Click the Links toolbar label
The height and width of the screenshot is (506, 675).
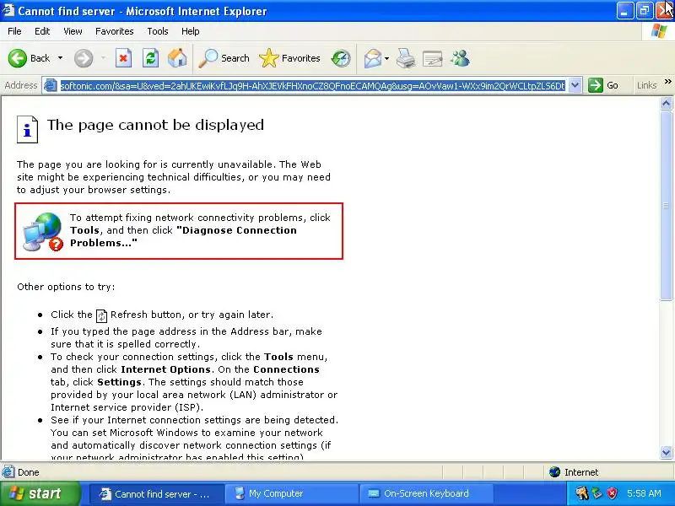tap(646, 85)
